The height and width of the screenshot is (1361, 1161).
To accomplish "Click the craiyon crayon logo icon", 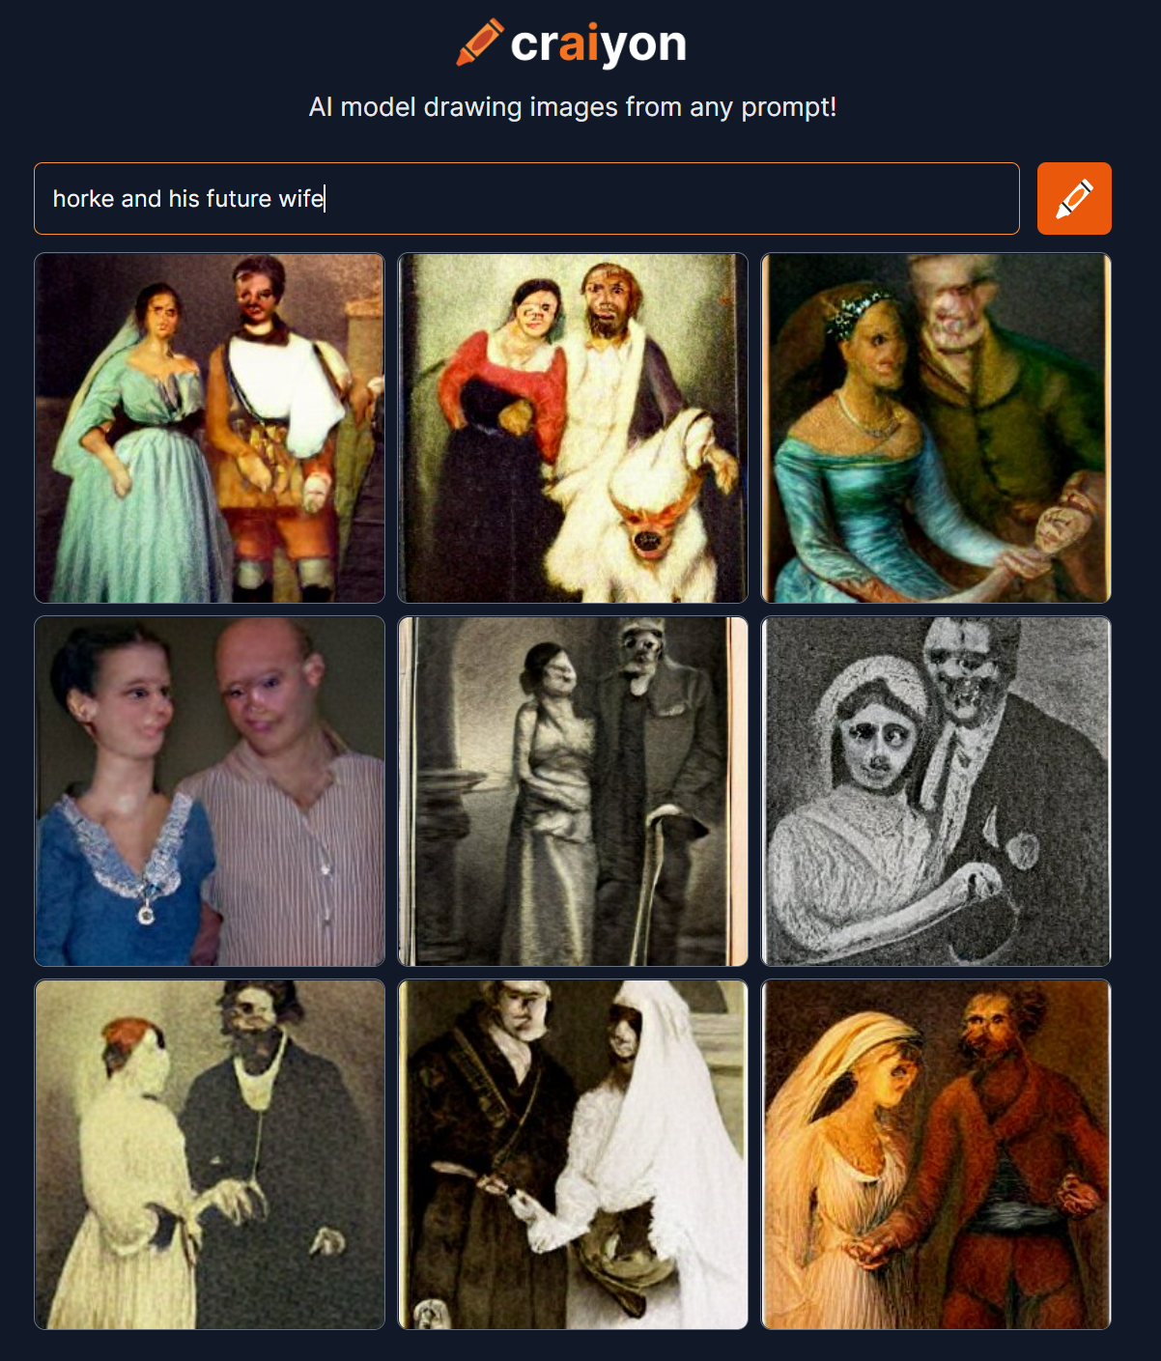I will click(x=479, y=43).
